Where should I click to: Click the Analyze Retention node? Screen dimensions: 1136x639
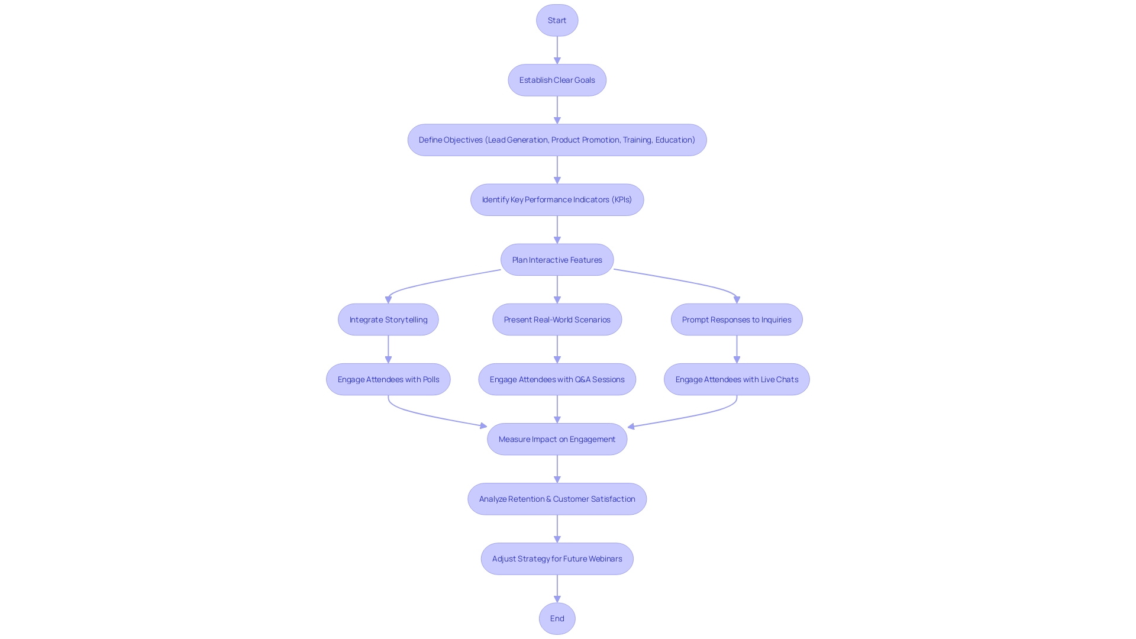(557, 499)
